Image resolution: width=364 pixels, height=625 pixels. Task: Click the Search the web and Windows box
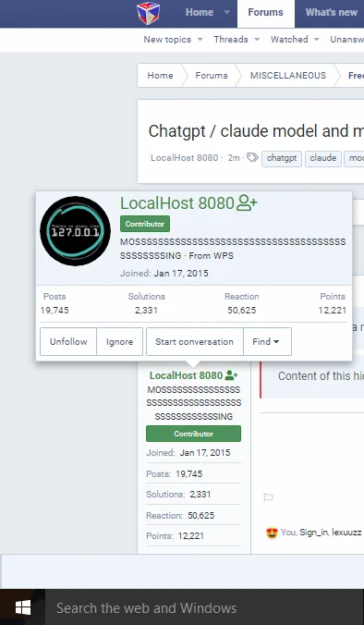(x=205, y=607)
